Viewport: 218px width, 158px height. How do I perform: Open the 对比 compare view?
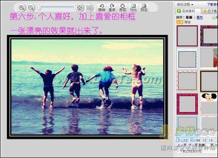pos(133,8)
